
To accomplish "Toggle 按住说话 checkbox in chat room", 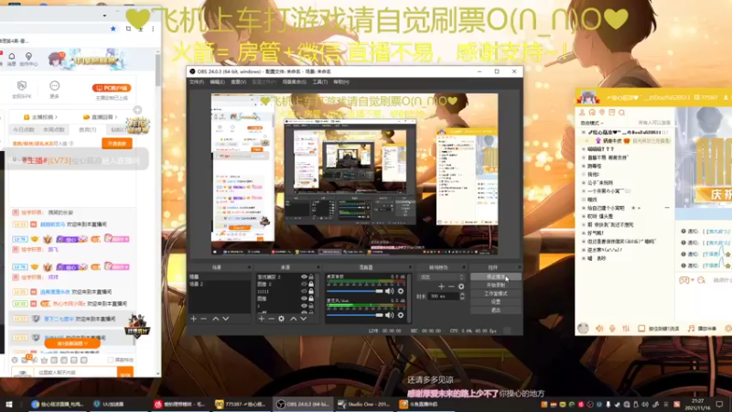I will tap(641, 329).
